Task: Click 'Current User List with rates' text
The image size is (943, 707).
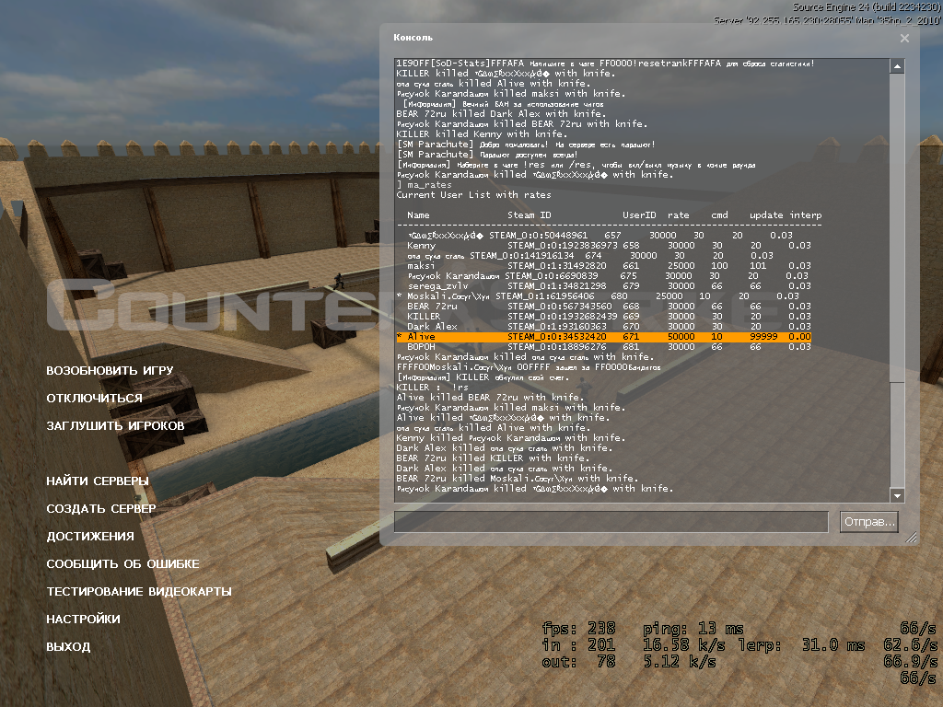Action: 473,195
